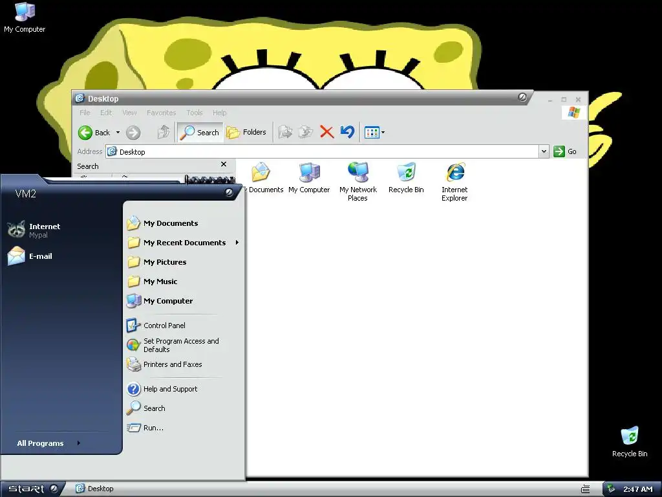Open Set Program Access and Defaults

(173, 345)
